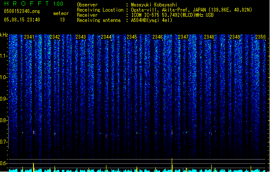Click the 0.8 frequency axis label
This screenshot has width=270, height=172.
point(3,120)
